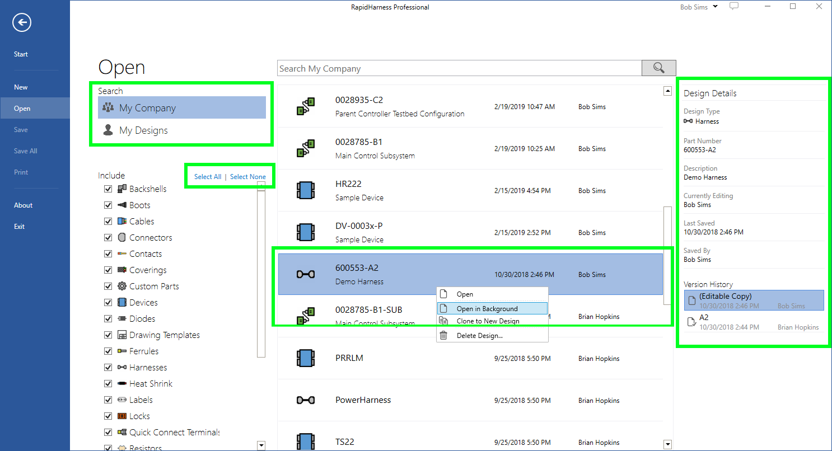Click the 600553-A2 harness icon
The width and height of the screenshot is (832, 451).
tap(305, 274)
